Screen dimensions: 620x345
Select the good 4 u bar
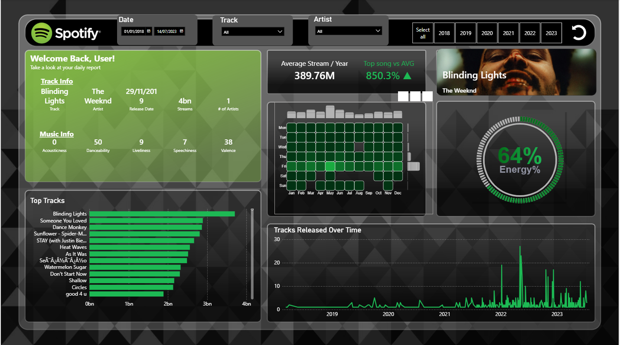coord(127,294)
